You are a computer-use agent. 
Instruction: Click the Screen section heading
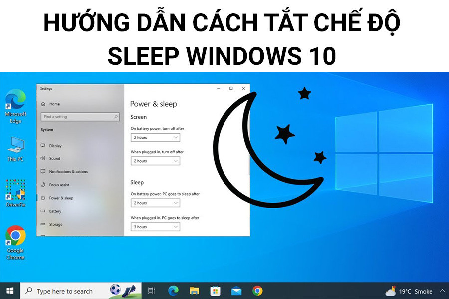(x=138, y=117)
